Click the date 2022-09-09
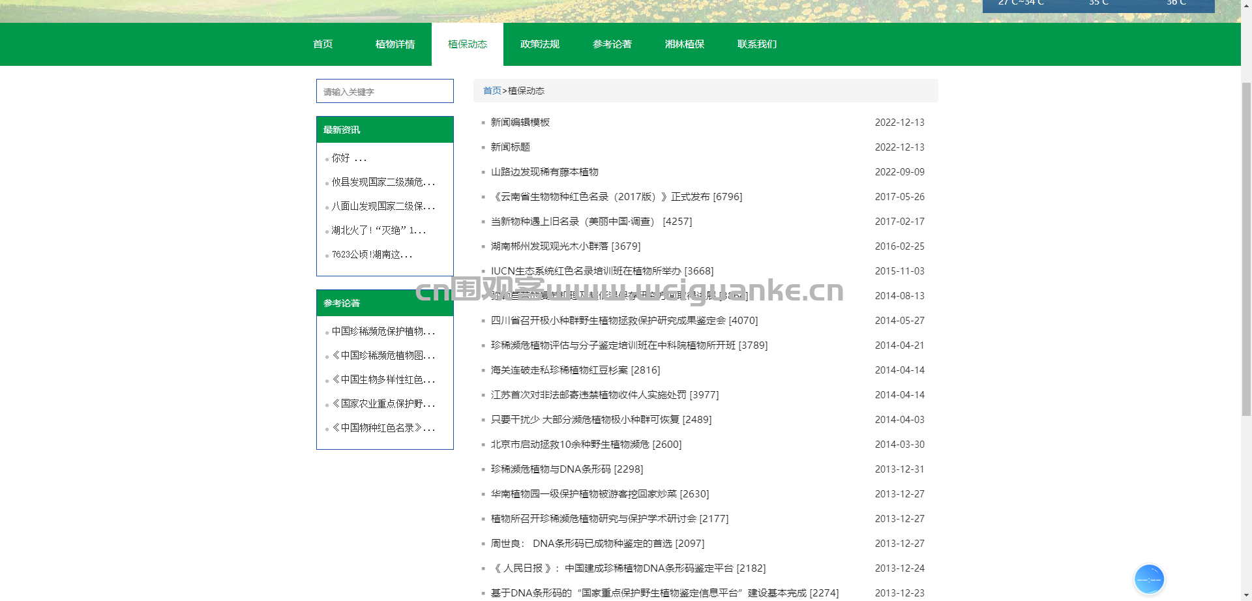This screenshot has height=601, width=1252. [x=899, y=172]
